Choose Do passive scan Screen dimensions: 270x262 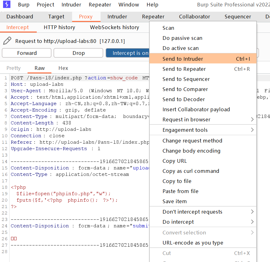[x=203, y=38]
